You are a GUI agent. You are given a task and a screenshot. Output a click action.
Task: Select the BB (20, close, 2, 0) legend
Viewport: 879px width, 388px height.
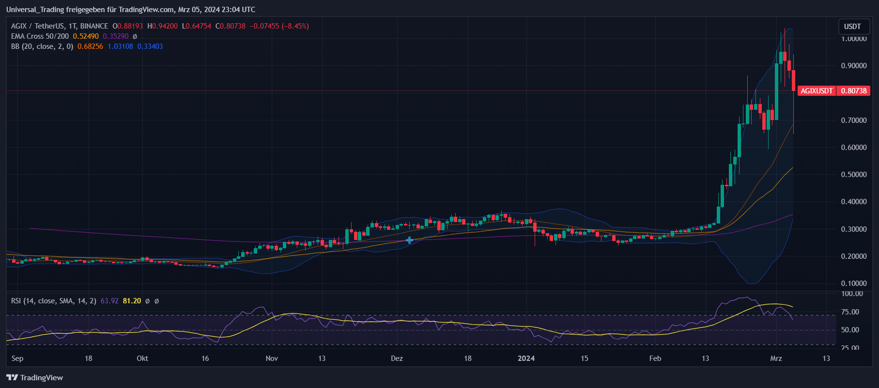(42, 46)
